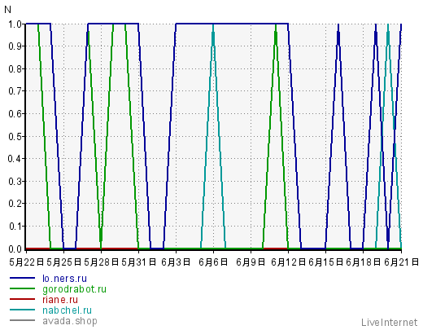Click the teal peak at 6月6日
The image size is (423, 330).
pyautogui.click(x=213, y=26)
